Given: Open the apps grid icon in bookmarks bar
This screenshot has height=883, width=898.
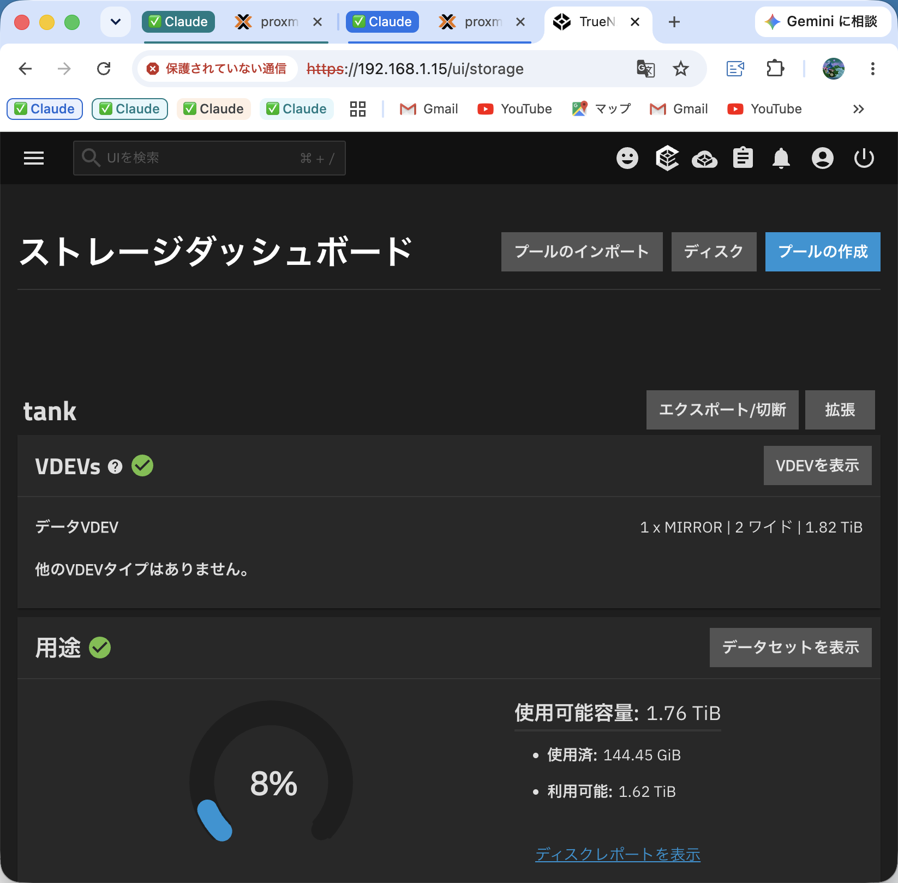Looking at the screenshot, I should 358,109.
